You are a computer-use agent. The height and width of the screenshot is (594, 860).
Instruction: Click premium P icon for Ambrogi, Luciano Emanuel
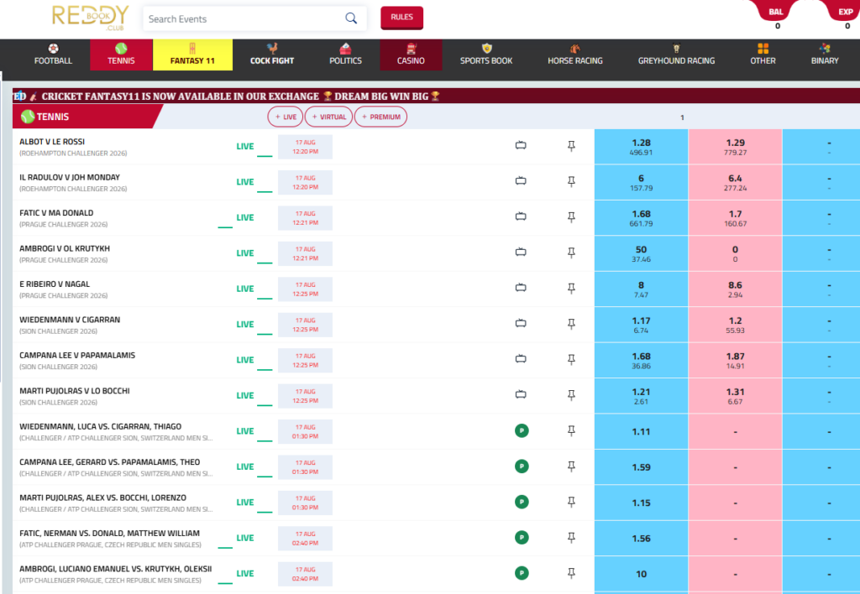522,573
